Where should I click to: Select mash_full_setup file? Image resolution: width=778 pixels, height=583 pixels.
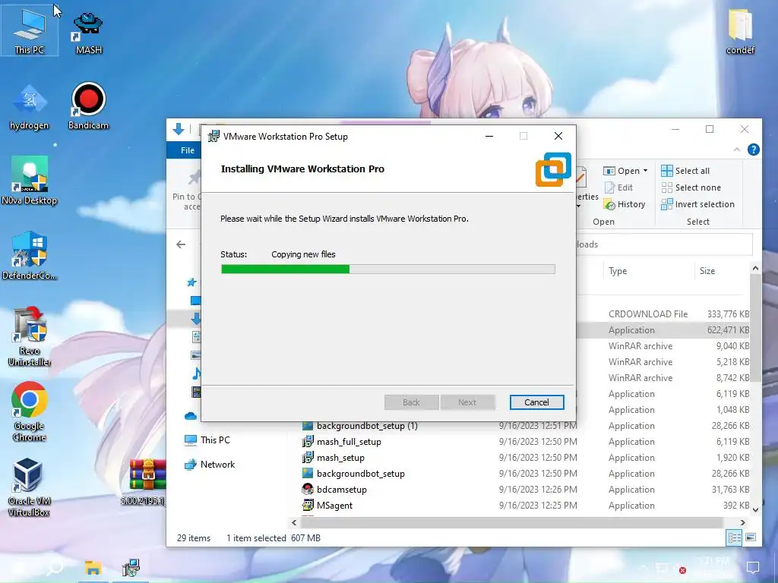pos(341,442)
